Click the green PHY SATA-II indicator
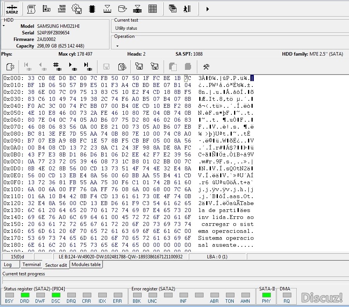Viewport: 349px width, 307px height. tap(267, 295)
